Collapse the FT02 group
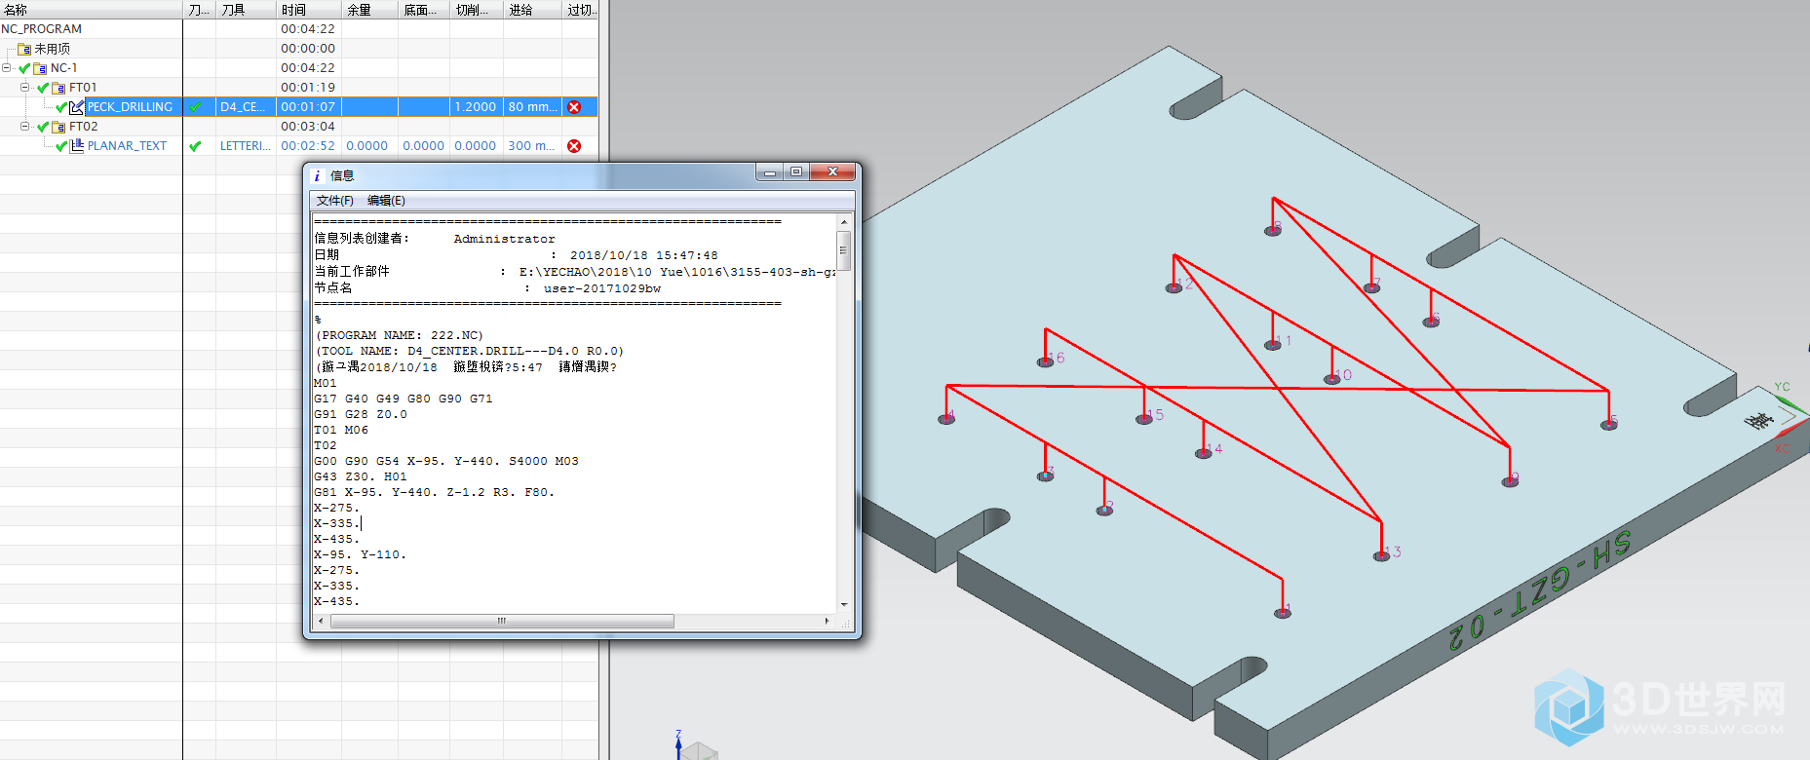 click(25, 127)
